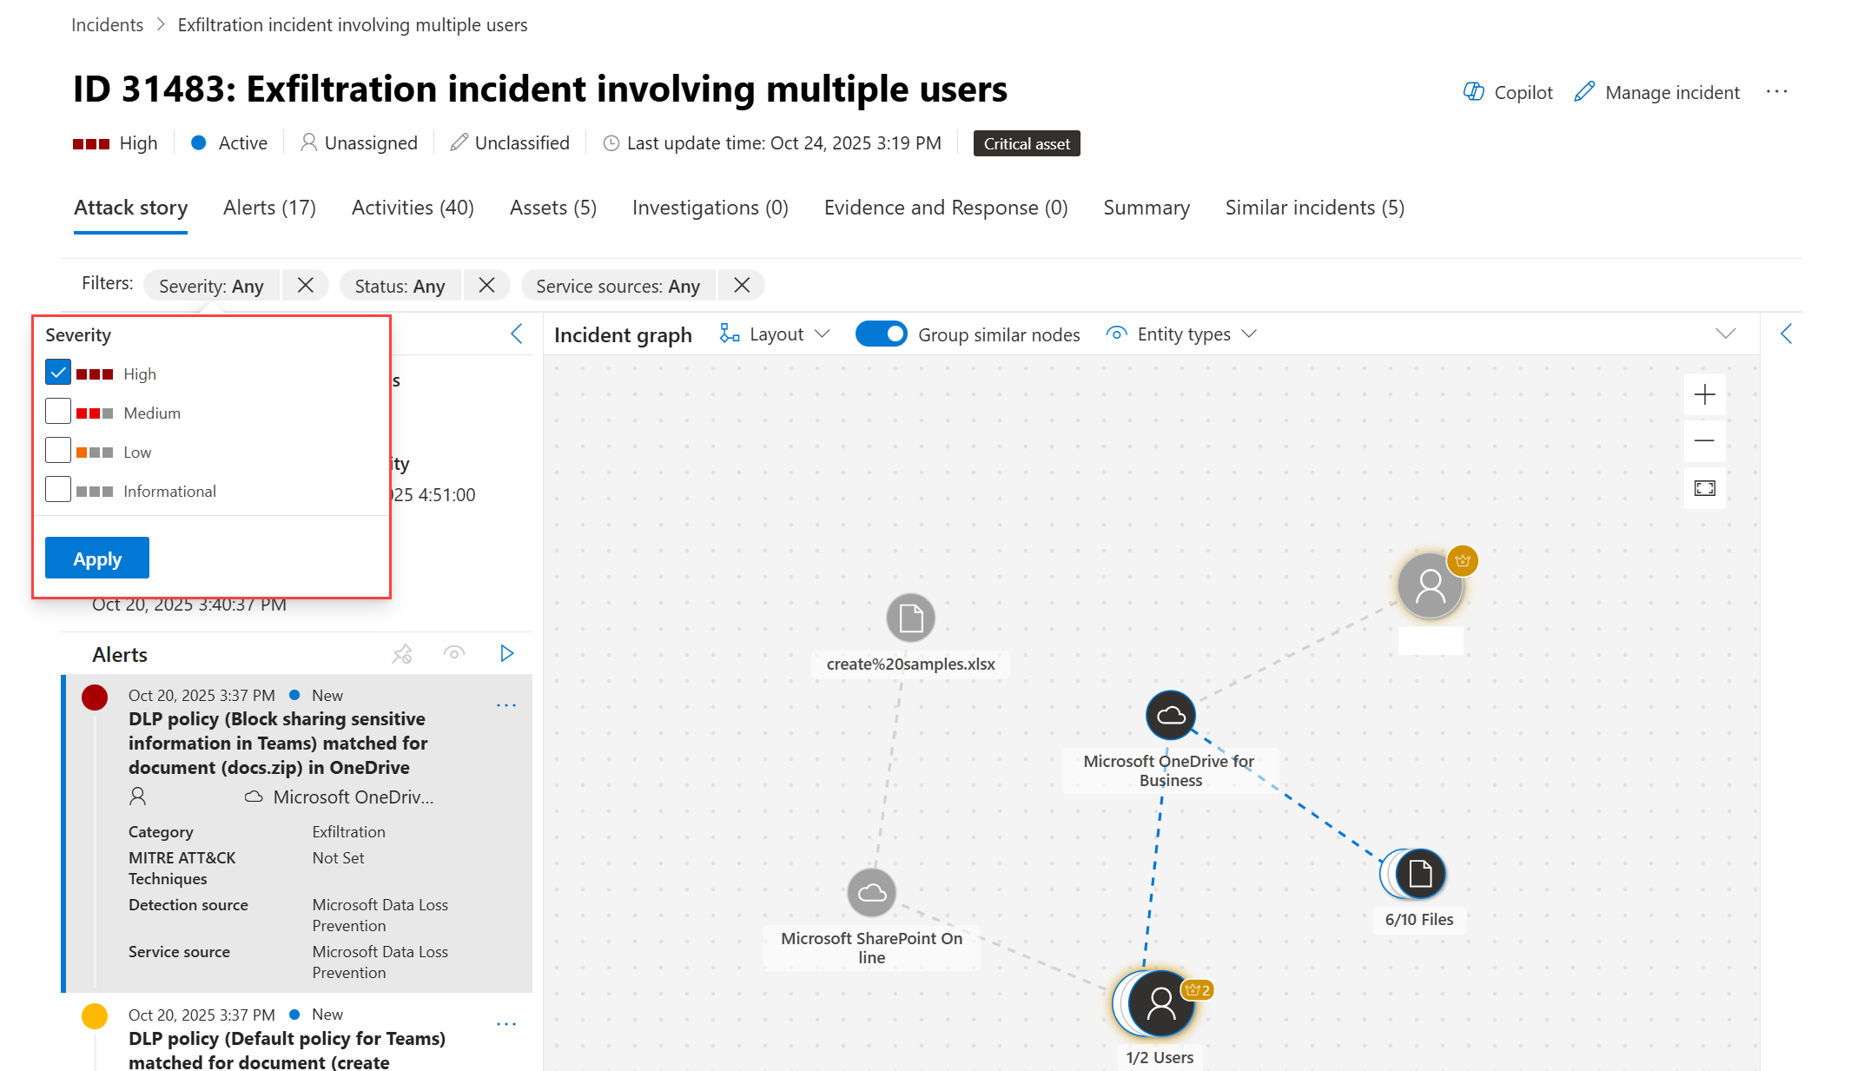Switch to the Alerts (17) tab

(269, 208)
